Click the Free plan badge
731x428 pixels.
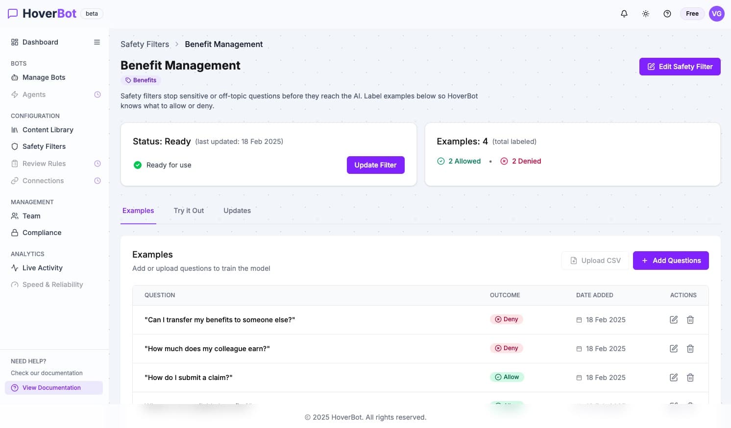692,13
